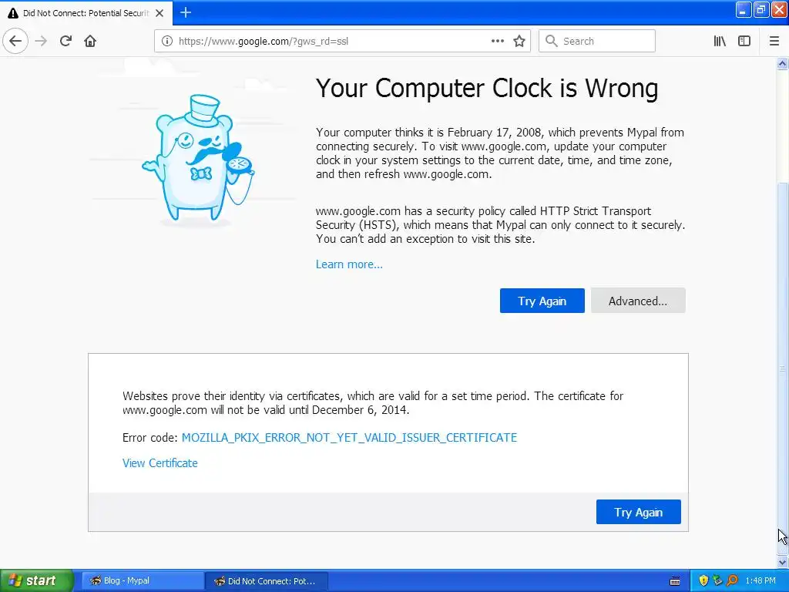Click the Safely Remove Hardware tray icon
This screenshot has width=789, height=592.
(717, 580)
